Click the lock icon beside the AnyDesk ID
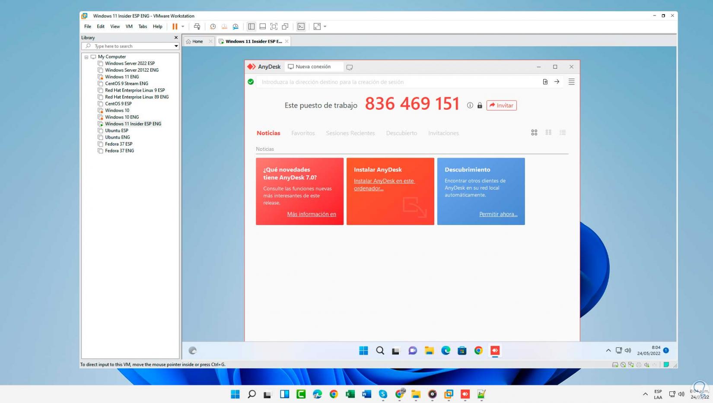This screenshot has width=713, height=403. (480, 105)
